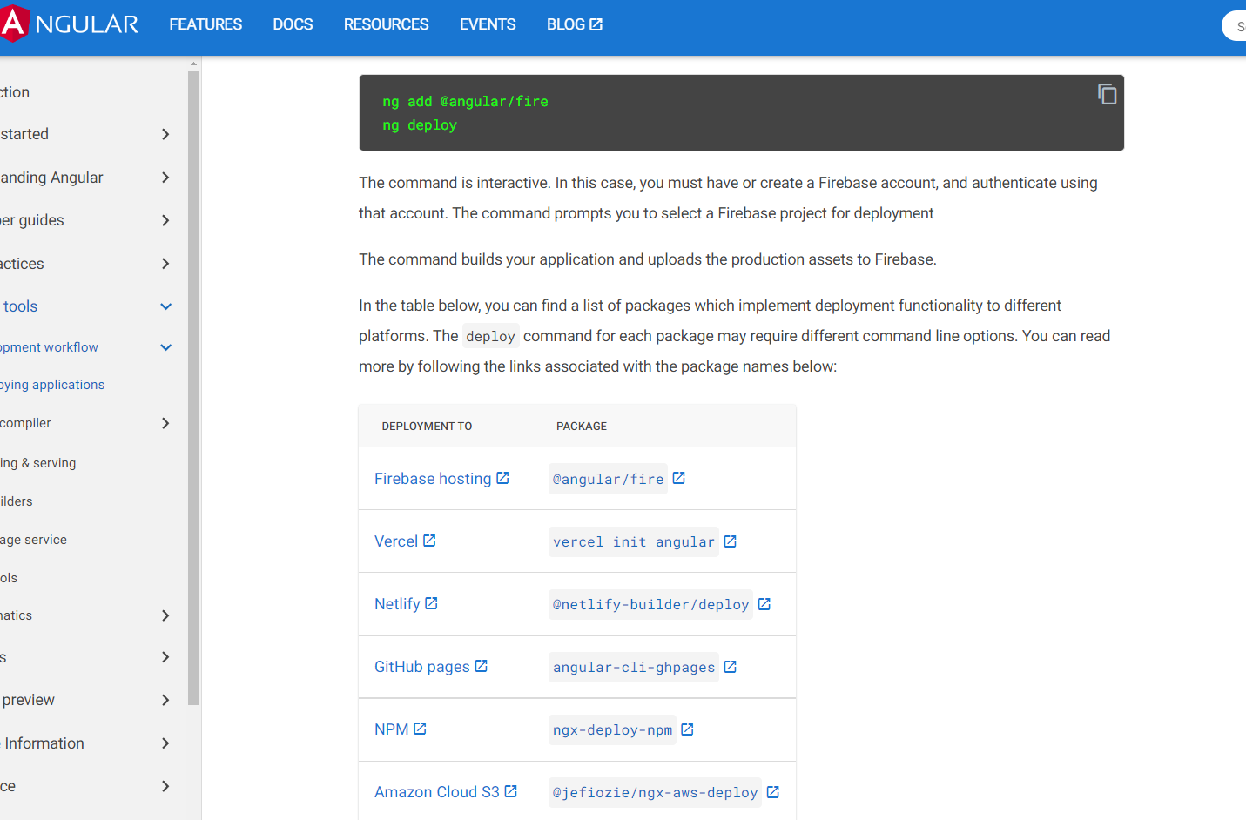Open the @jefiozie/ngx-aws-deploy package link
The width and height of the screenshot is (1246, 820).
[x=655, y=792]
